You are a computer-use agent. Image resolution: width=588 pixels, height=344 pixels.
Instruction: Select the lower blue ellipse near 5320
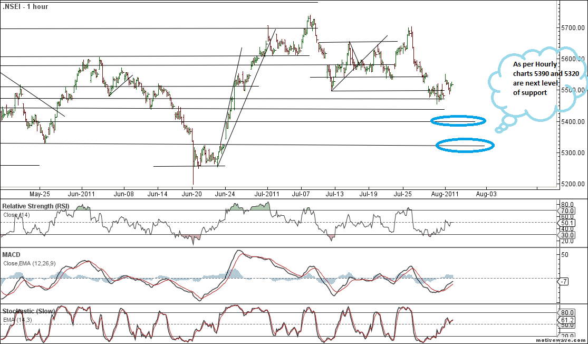pyautogui.click(x=465, y=145)
